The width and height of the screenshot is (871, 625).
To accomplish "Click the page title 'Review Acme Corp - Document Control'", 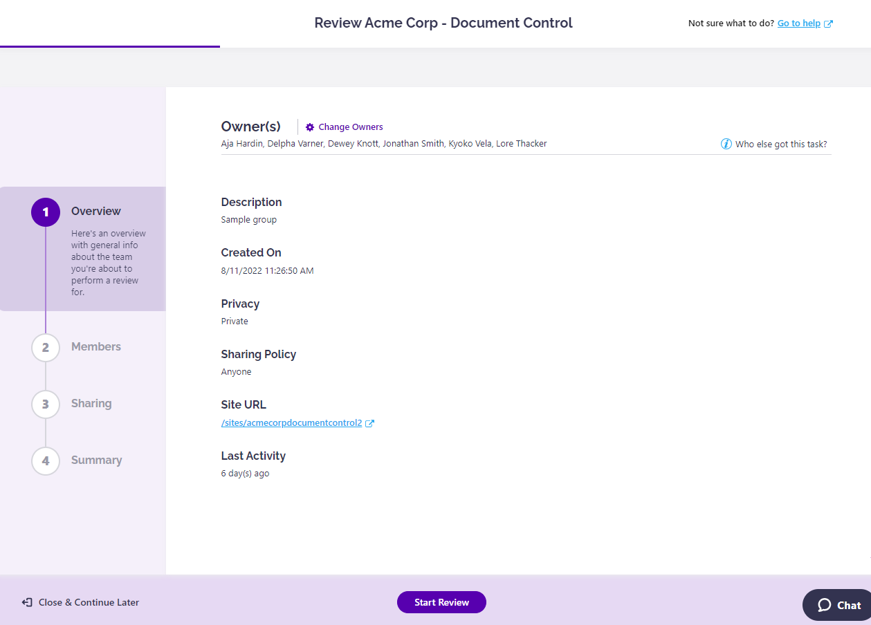I will [x=443, y=23].
